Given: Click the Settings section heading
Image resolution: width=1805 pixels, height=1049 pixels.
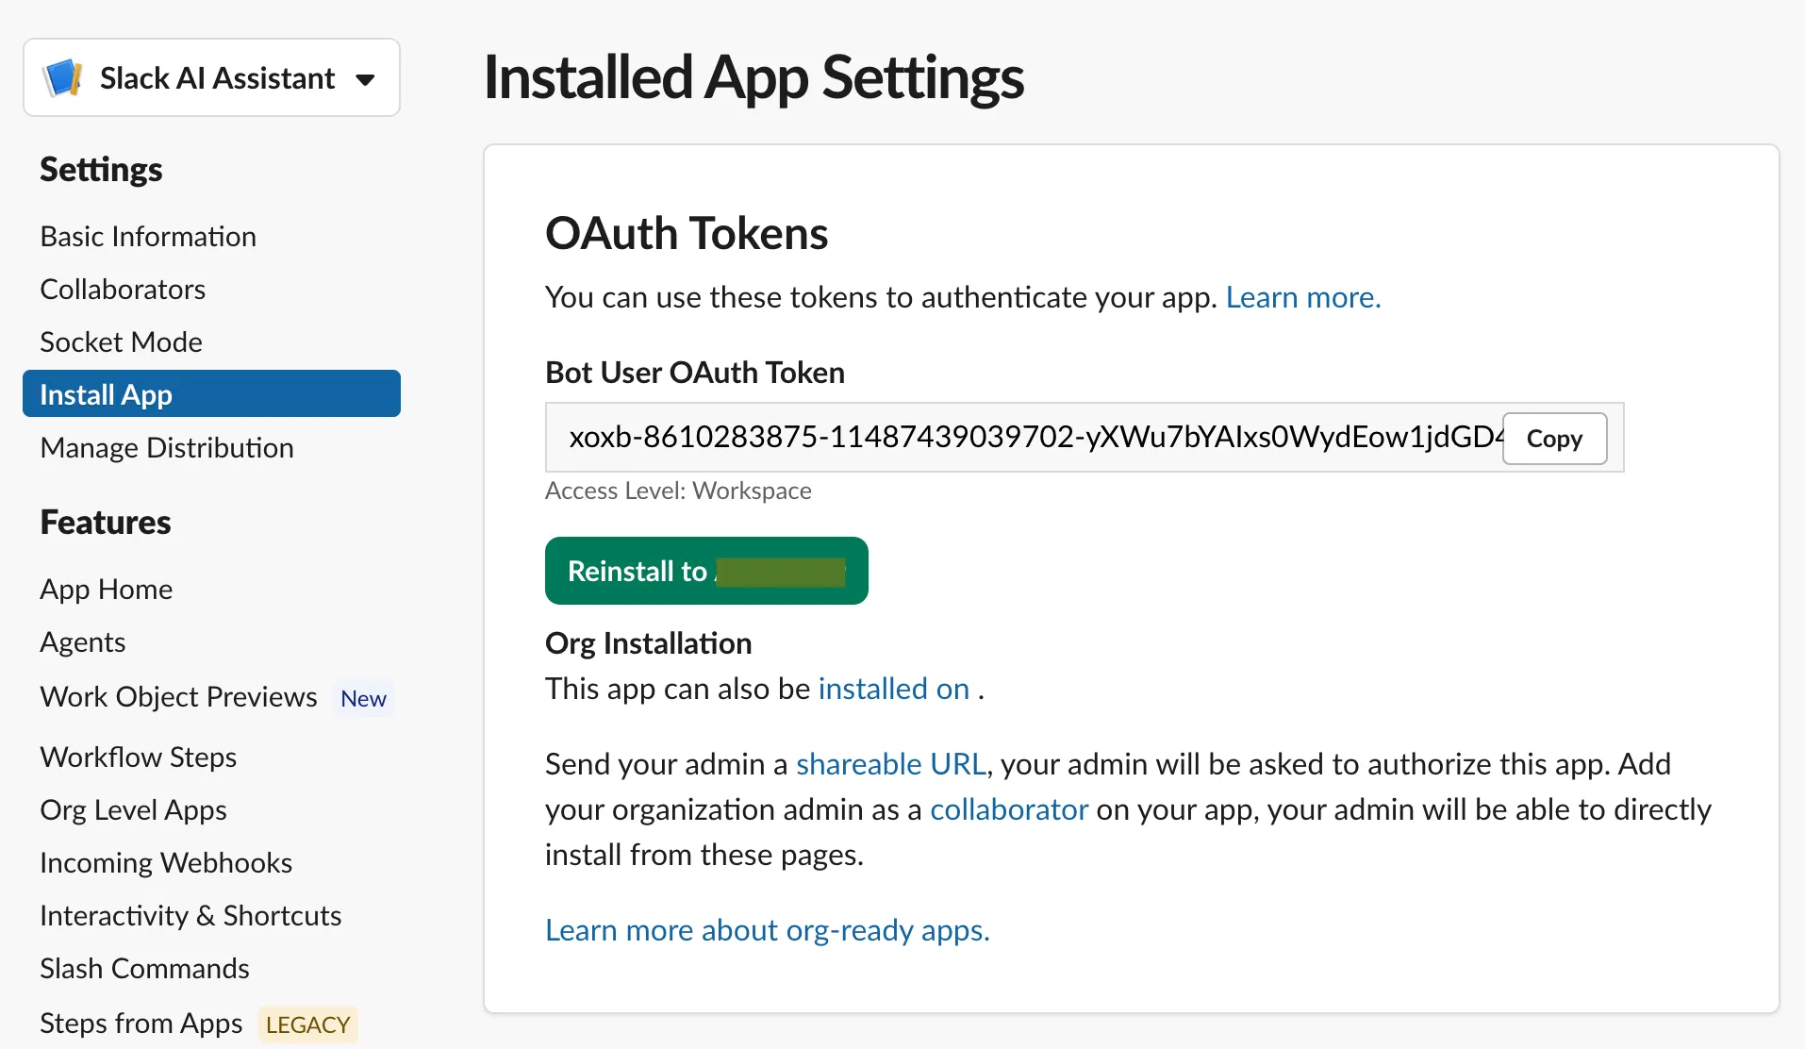Looking at the screenshot, I should point(101,170).
